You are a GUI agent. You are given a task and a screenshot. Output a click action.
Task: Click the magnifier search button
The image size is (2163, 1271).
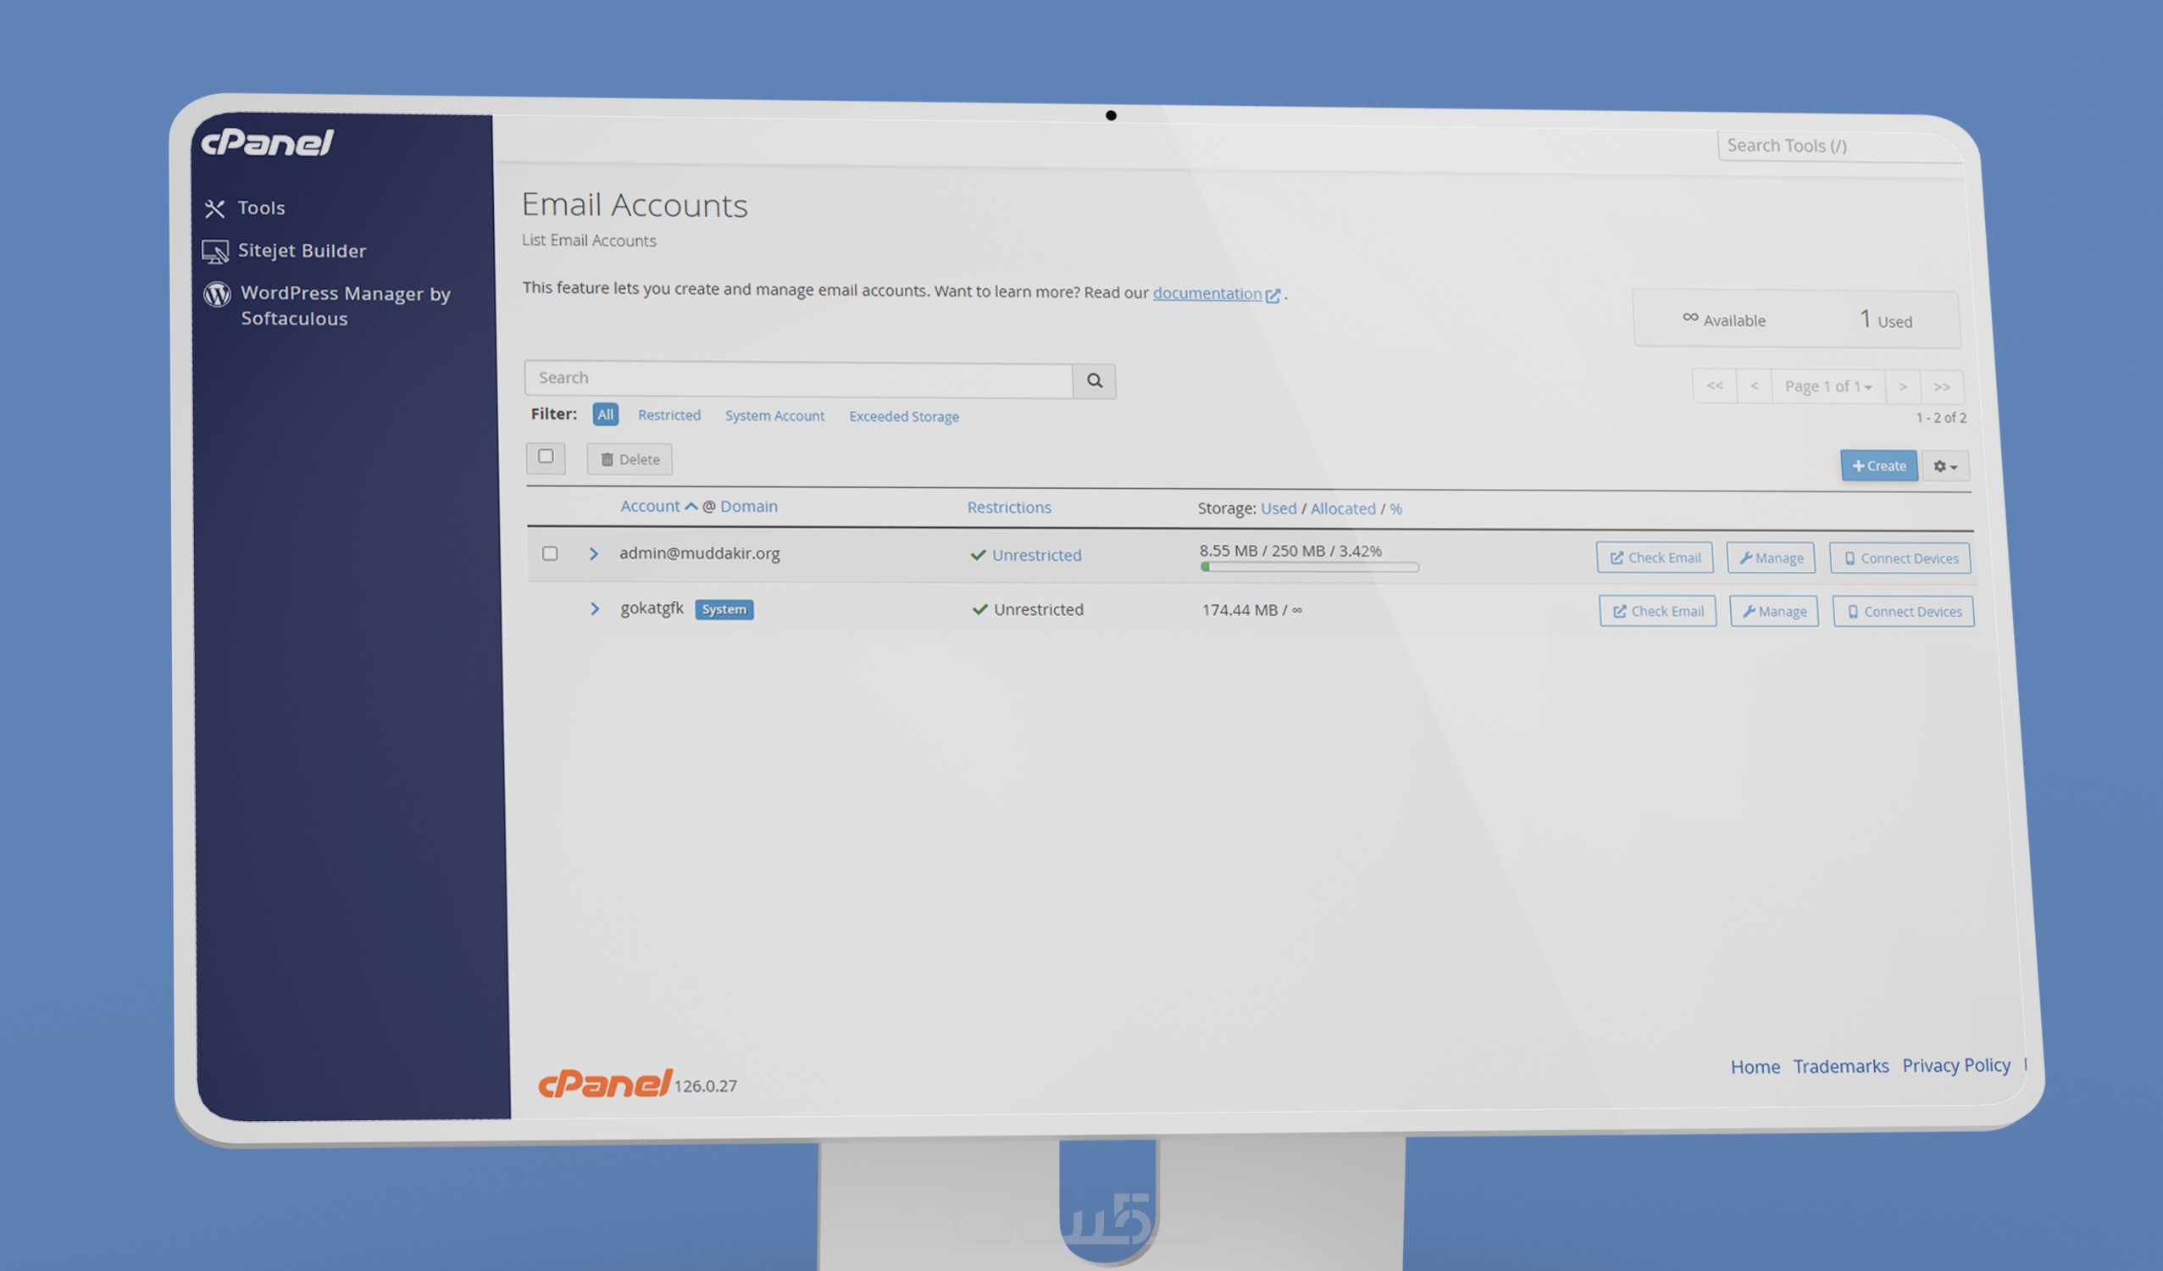point(1095,380)
